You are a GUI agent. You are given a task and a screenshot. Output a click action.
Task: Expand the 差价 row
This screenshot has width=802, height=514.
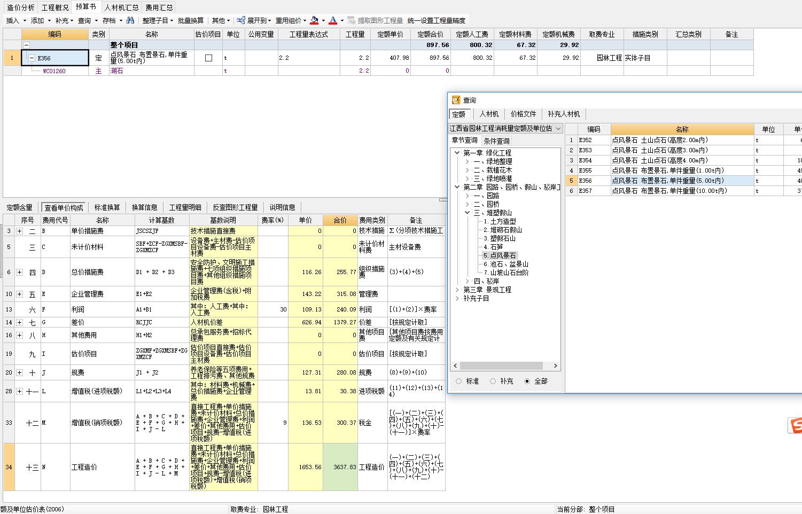click(x=20, y=322)
